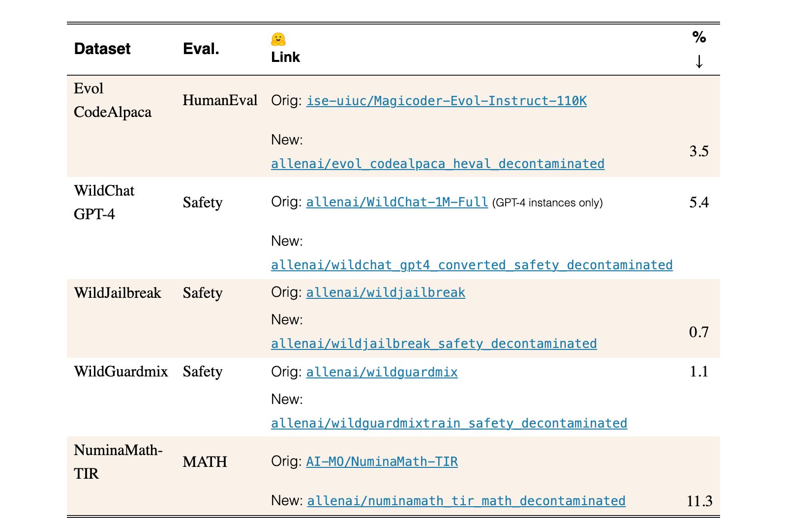Click the Hugging Face emoji icon
Image resolution: width=787 pixels, height=518 pixels.
(278, 39)
